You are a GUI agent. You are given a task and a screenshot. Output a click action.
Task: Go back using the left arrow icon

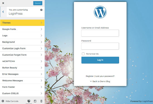(3, 12)
